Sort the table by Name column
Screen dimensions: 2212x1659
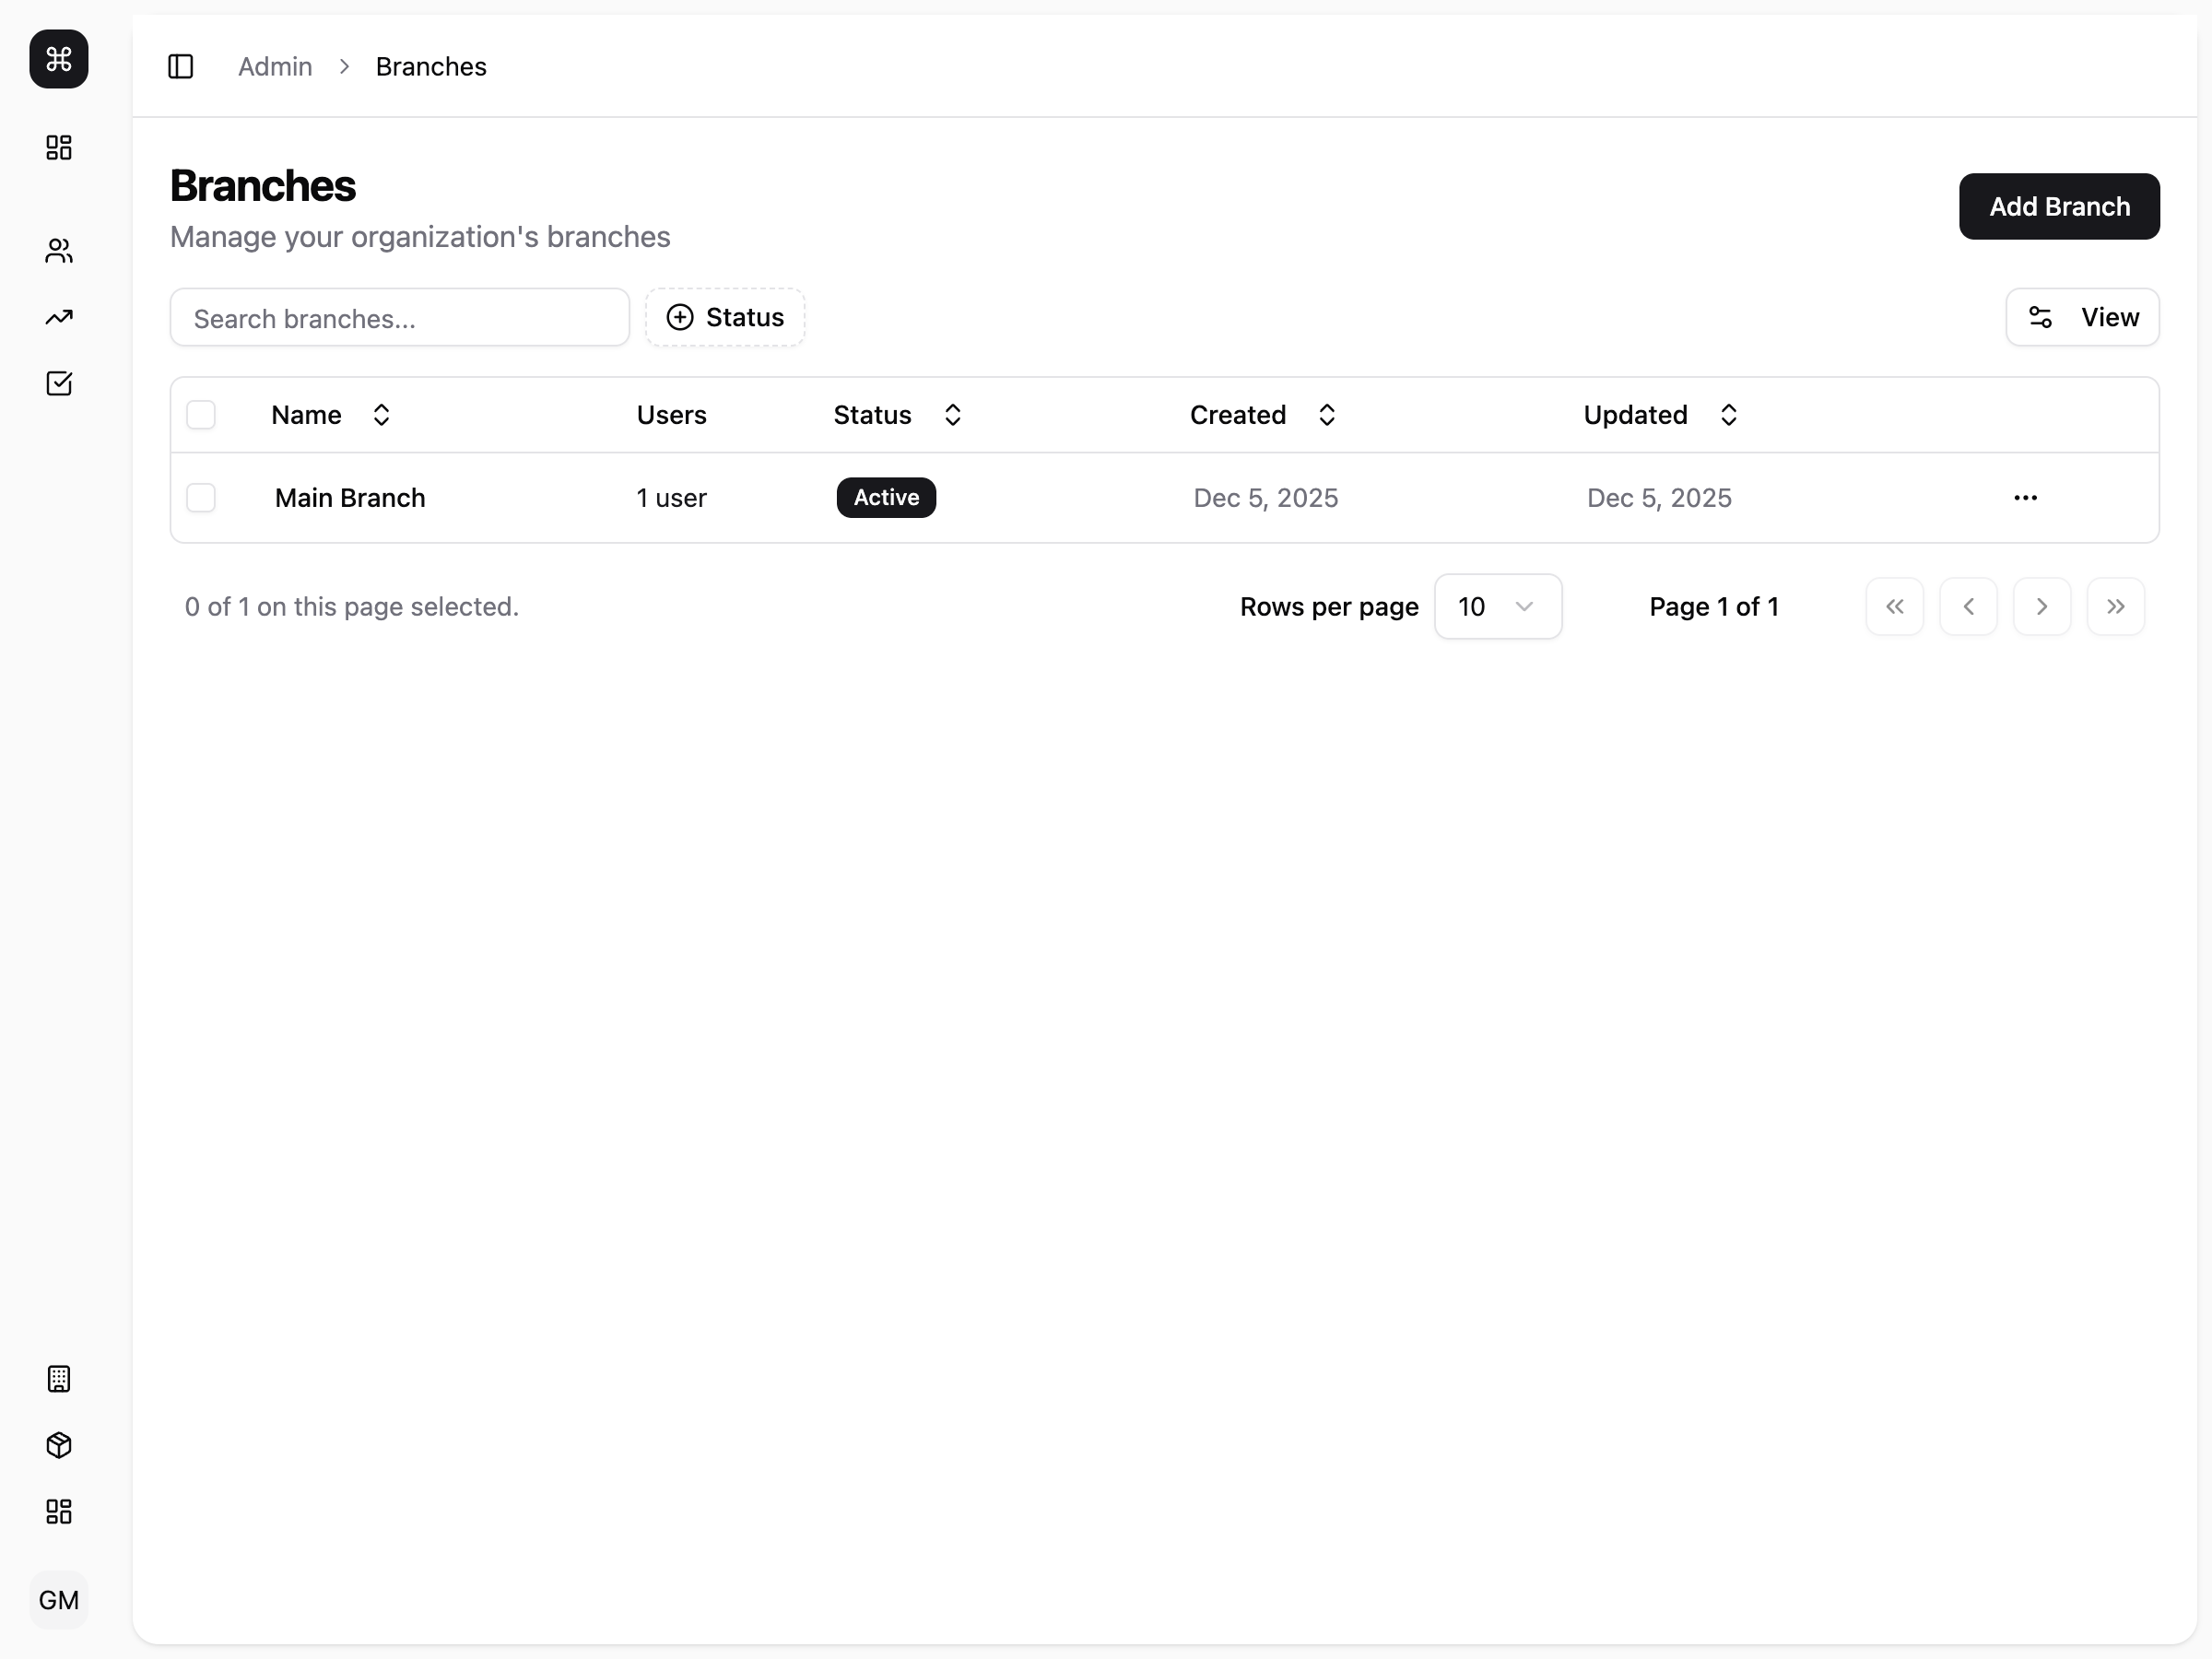(380, 414)
